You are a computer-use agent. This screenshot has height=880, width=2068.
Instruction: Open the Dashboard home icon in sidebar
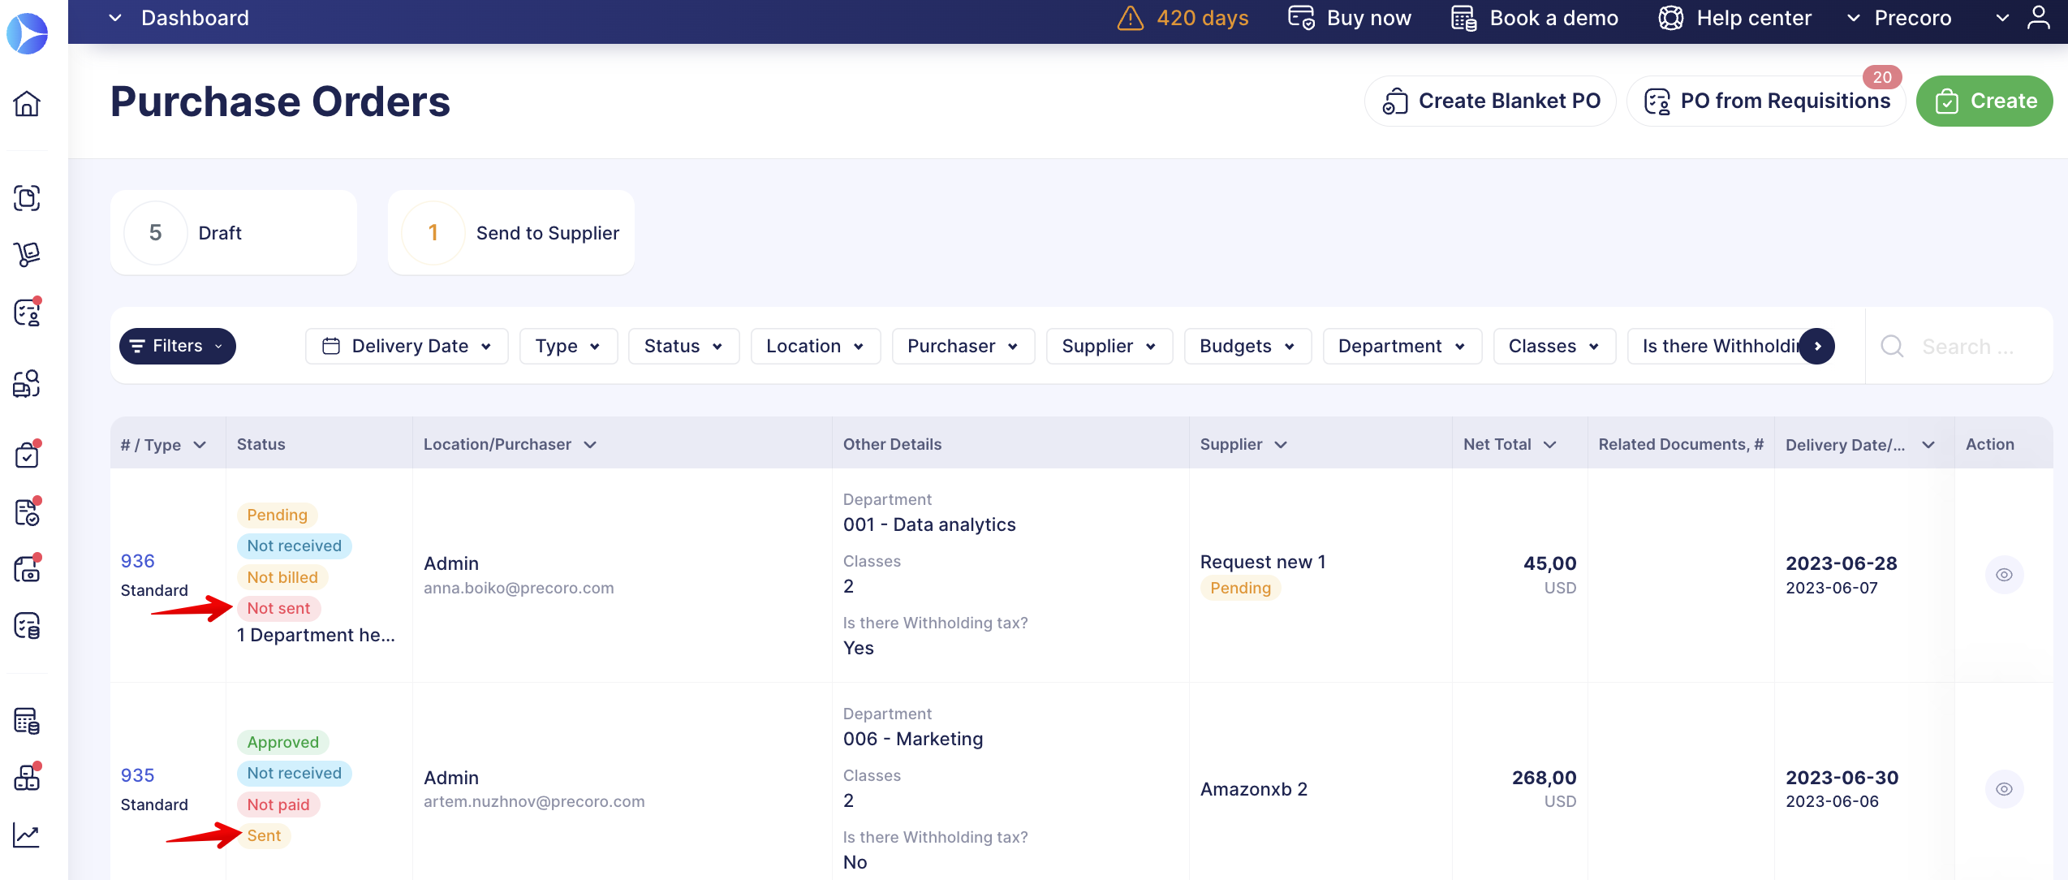coord(27,104)
